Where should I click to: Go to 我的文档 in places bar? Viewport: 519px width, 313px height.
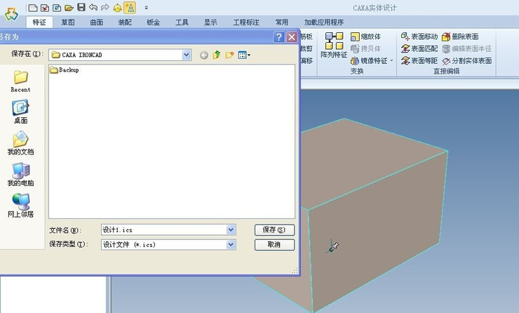(x=20, y=143)
